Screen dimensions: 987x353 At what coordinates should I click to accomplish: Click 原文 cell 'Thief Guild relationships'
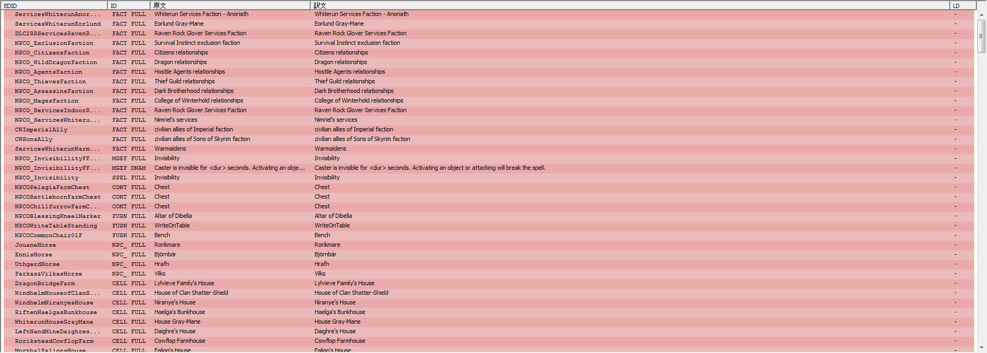(185, 82)
